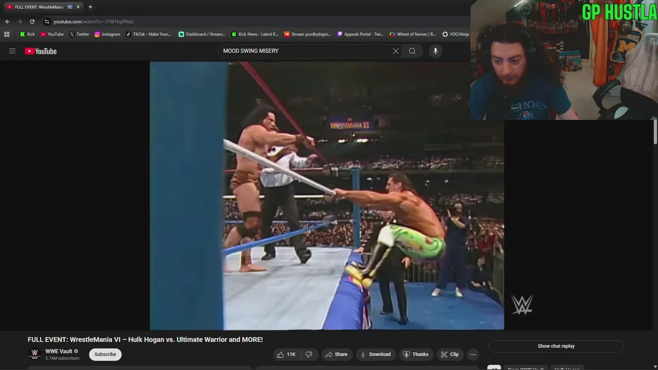Click the magnifier search button
Image resolution: width=658 pixels, height=370 pixels.
coord(412,51)
